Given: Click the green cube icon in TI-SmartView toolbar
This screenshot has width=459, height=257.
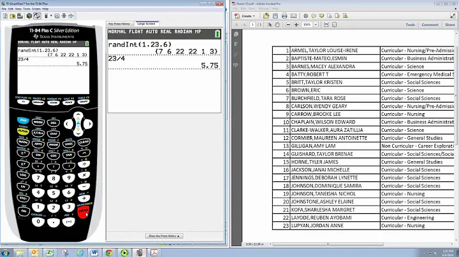Looking at the screenshot, I should [29, 16].
